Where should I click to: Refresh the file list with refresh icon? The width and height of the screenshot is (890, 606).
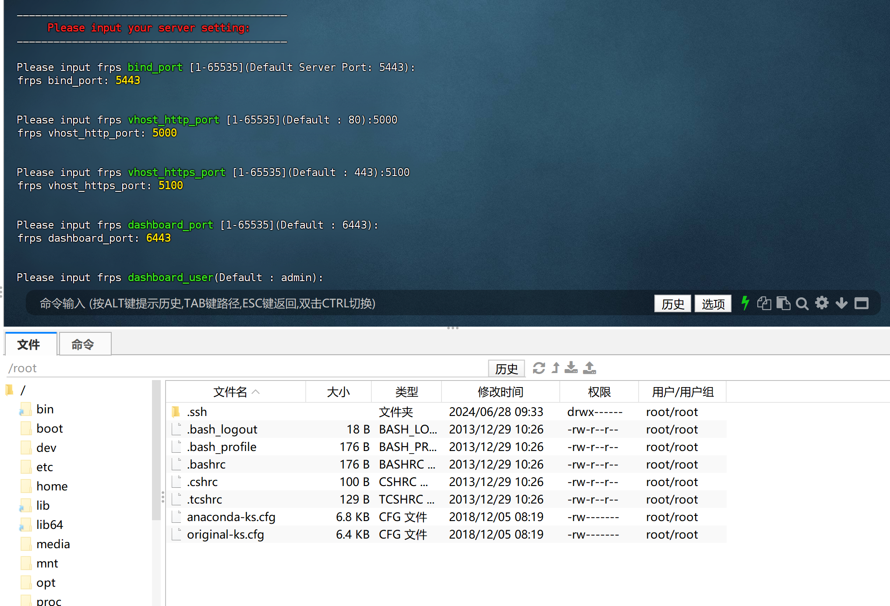click(539, 368)
